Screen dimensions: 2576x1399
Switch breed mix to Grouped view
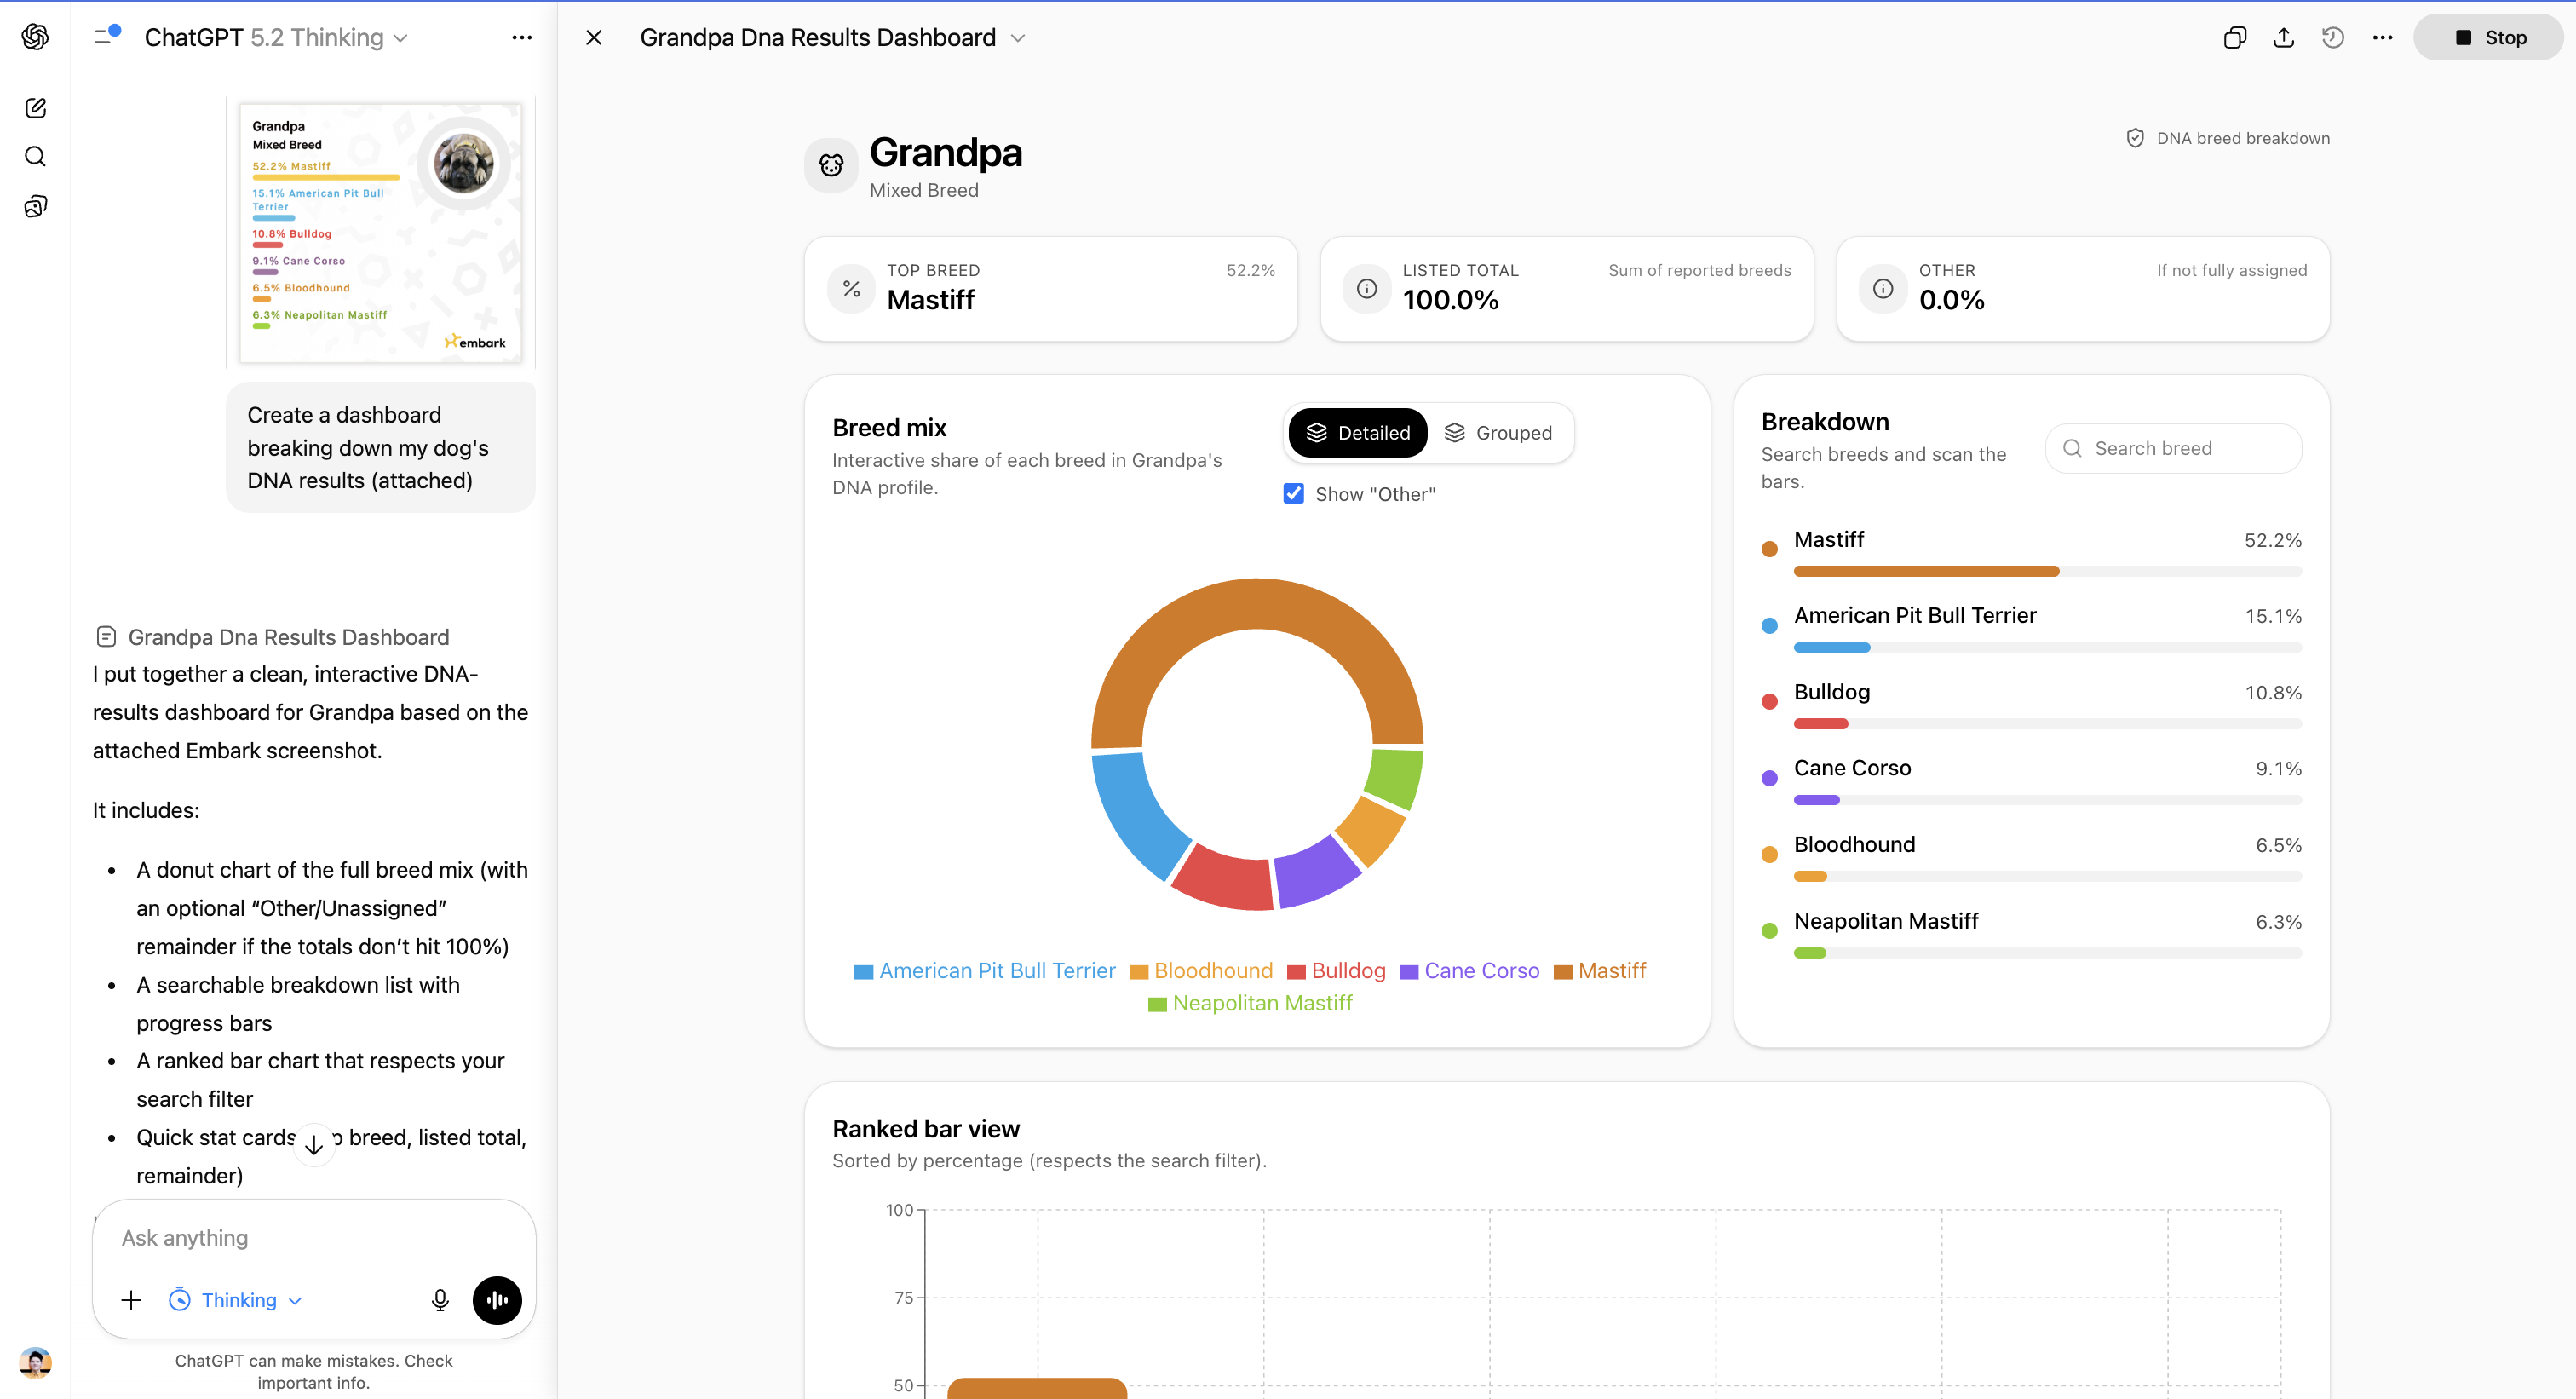click(x=1500, y=432)
